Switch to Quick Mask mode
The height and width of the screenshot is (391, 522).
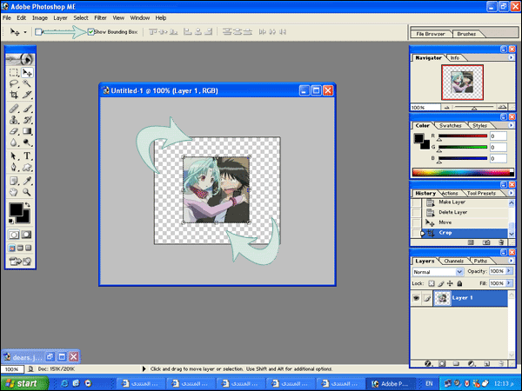click(27, 235)
